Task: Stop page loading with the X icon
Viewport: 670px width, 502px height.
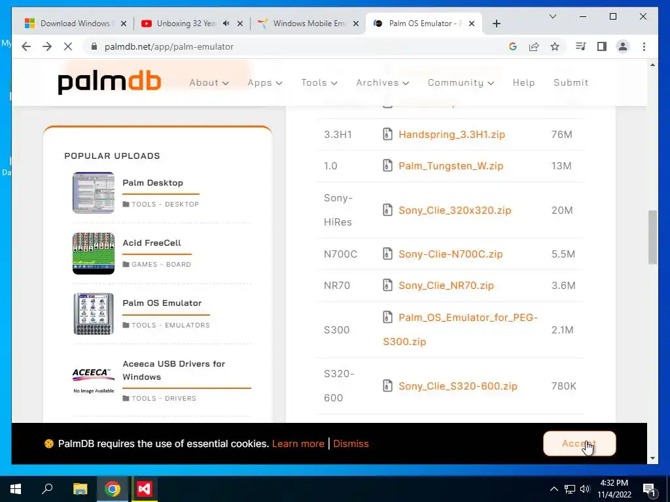Action: (x=68, y=46)
